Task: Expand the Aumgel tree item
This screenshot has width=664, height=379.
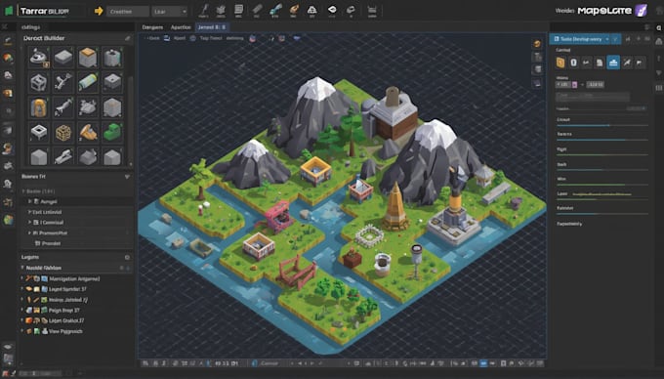Action: point(29,201)
